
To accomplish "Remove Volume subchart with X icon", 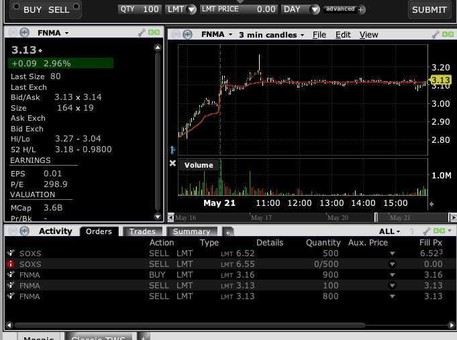I will (x=172, y=163).
